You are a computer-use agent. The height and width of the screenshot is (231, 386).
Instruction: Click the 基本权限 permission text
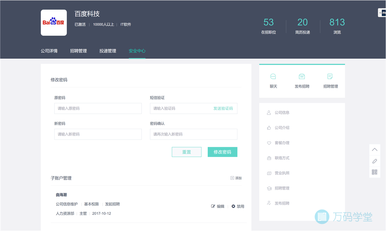click(x=91, y=204)
